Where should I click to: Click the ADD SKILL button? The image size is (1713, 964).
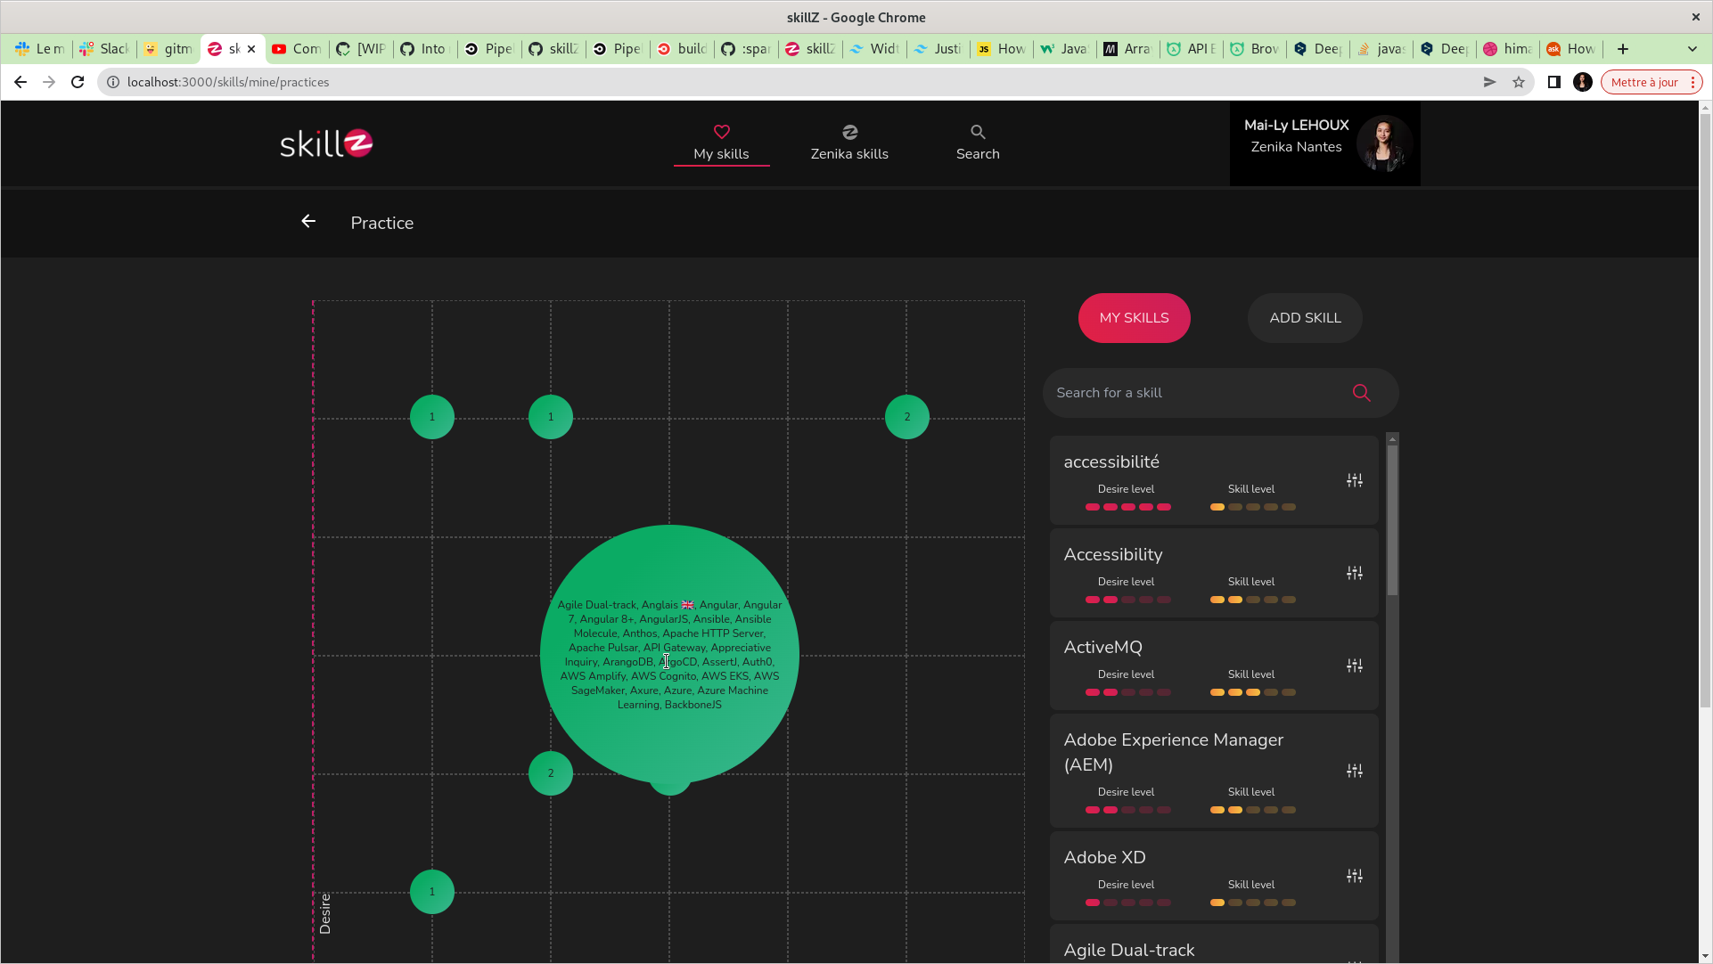click(x=1304, y=318)
